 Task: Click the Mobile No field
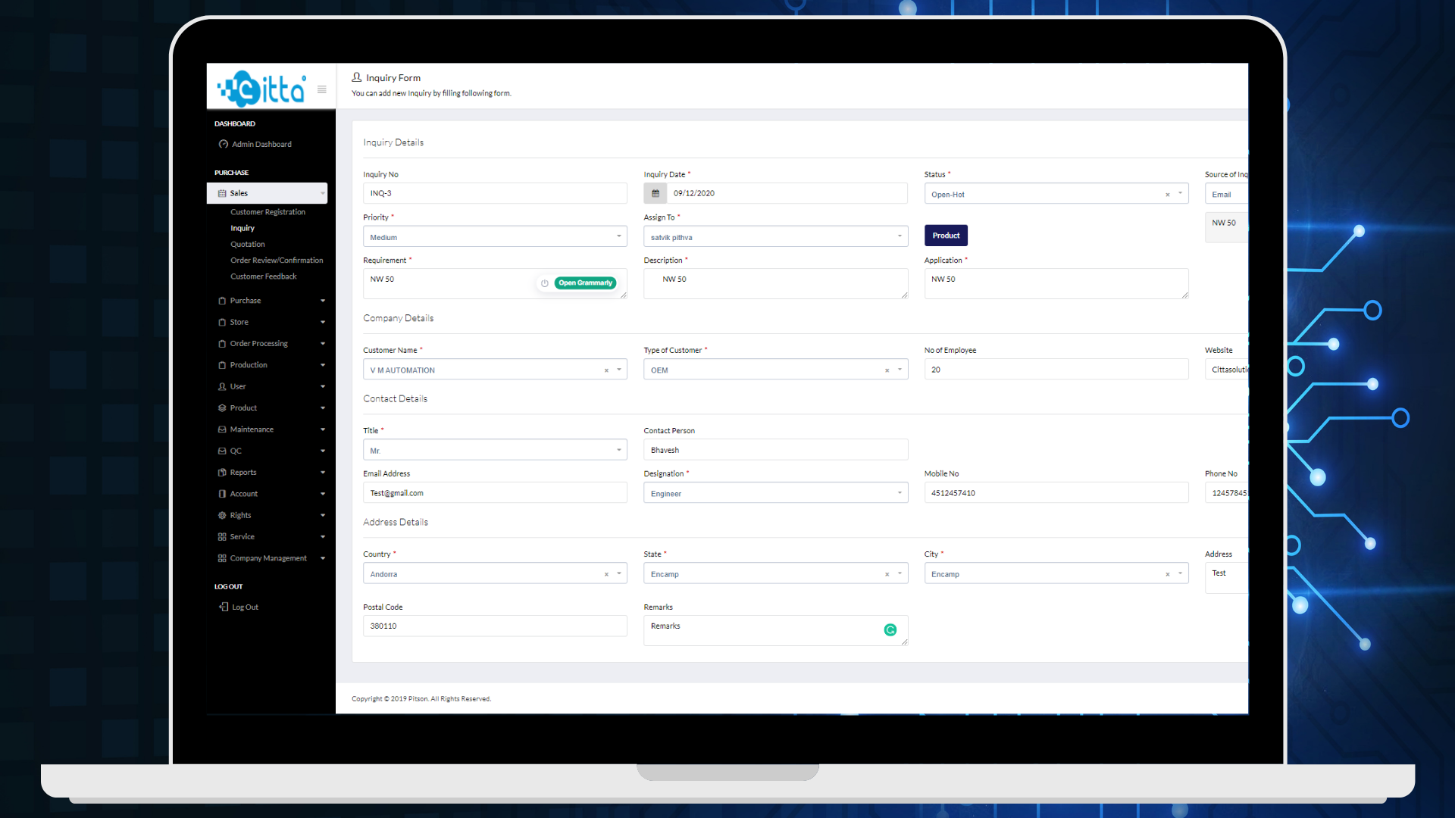pyautogui.click(x=1056, y=493)
